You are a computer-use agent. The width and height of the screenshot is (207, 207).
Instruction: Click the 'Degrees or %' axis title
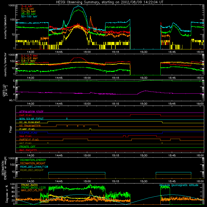(7, 194)
